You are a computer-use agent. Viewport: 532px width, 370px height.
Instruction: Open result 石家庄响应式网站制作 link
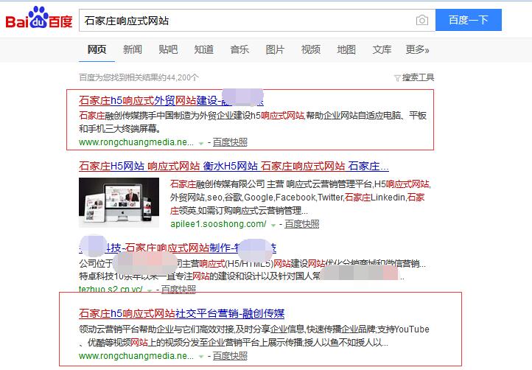[x=178, y=248]
